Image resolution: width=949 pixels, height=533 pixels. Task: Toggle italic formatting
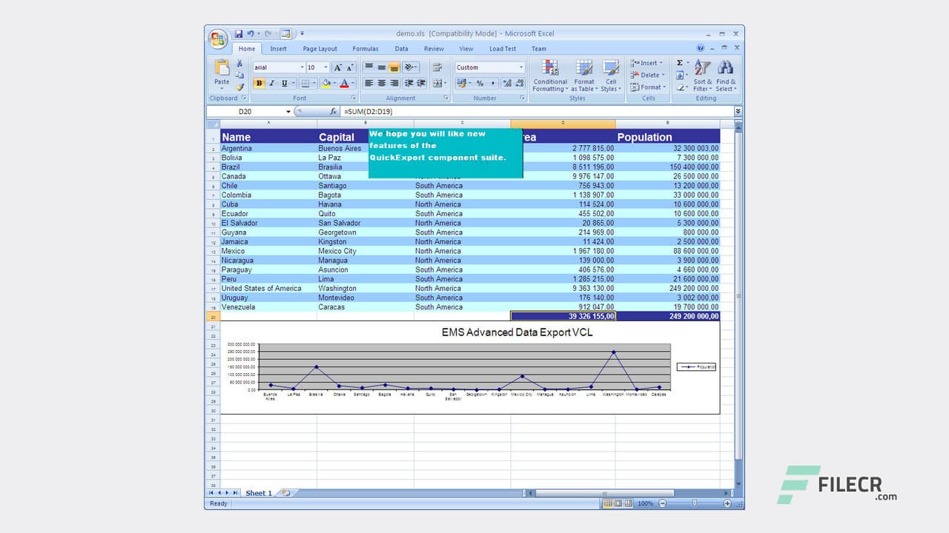click(x=271, y=83)
